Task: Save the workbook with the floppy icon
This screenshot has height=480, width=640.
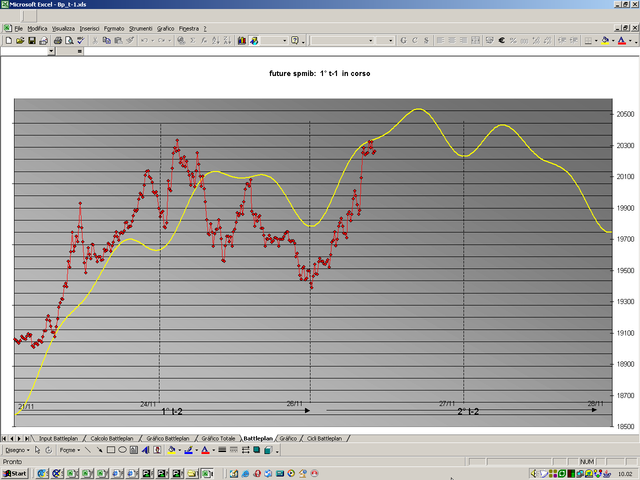Action: 32,40
